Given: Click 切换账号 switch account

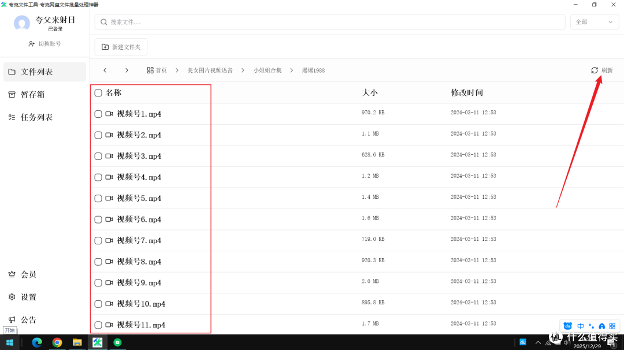Looking at the screenshot, I should [x=44, y=44].
